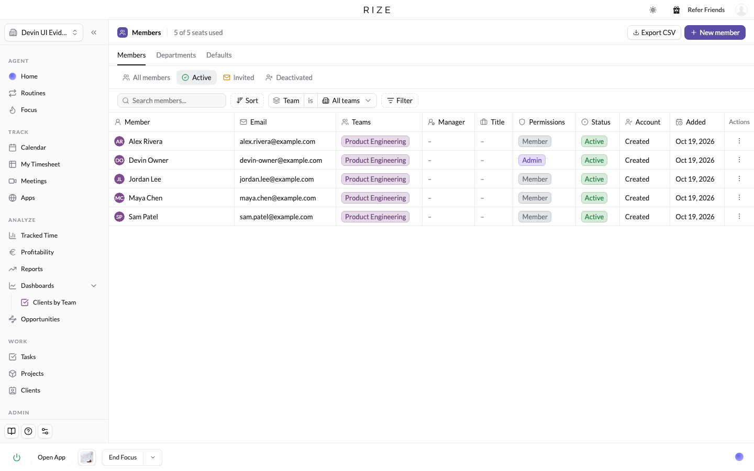
Task: Click the Open App button
Action: [x=51, y=457]
